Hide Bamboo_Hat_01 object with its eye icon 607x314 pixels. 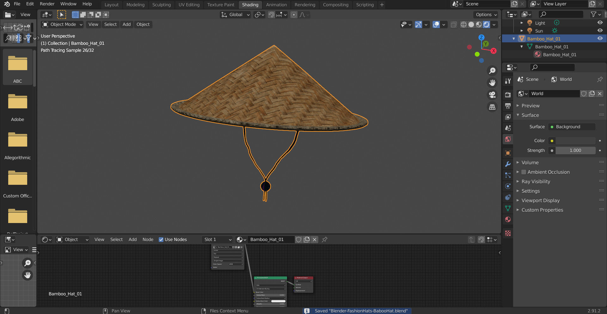[600, 39]
